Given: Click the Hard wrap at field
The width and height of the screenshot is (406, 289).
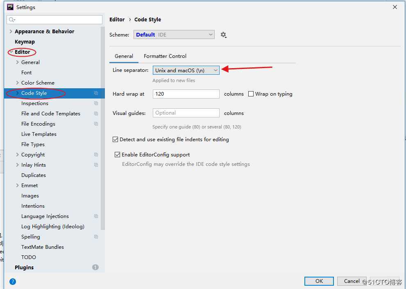Looking at the screenshot, I should pos(186,94).
